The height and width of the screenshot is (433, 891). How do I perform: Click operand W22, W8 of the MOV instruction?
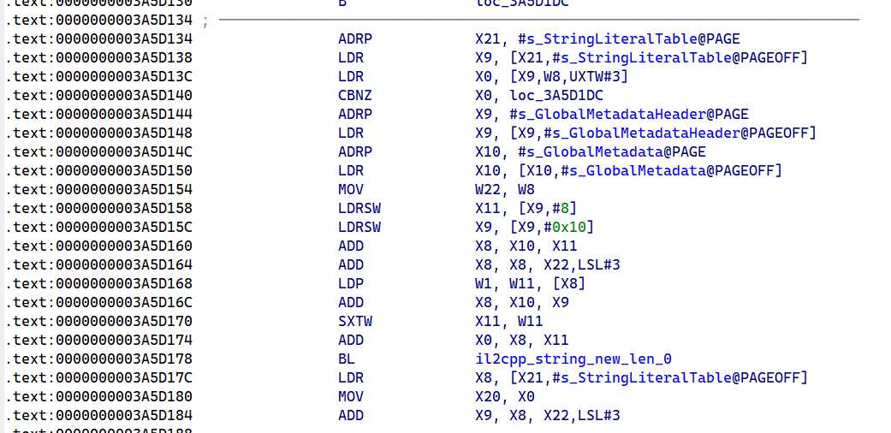505,190
